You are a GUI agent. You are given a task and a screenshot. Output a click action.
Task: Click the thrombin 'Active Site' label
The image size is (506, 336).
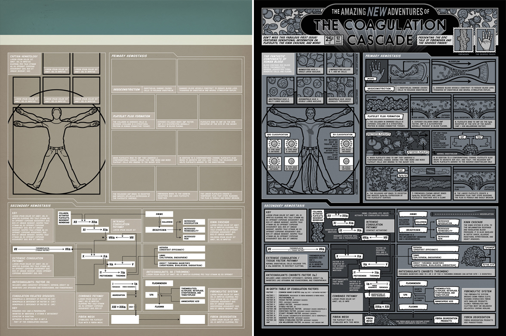click(488, 265)
